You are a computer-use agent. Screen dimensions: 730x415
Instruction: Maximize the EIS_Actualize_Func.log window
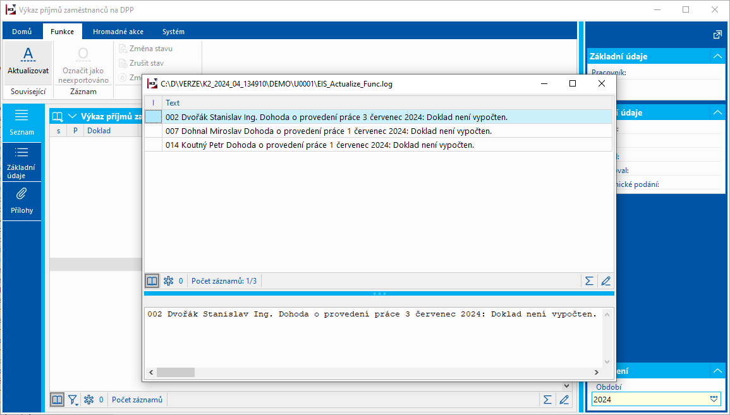[x=573, y=84]
